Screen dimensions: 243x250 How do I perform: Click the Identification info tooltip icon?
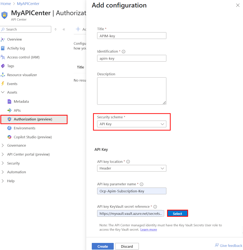coord(123,51)
